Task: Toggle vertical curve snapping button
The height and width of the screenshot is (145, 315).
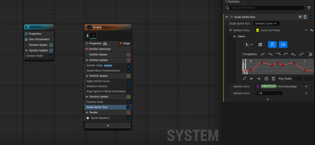Action: click(283, 45)
